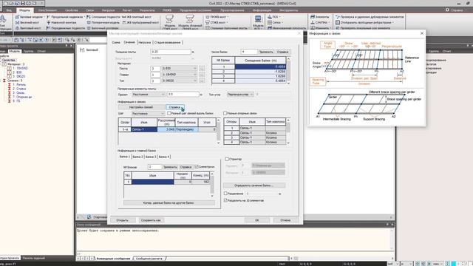Click the № блоков input field
The image size is (473, 266).
[x=154, y=167]
